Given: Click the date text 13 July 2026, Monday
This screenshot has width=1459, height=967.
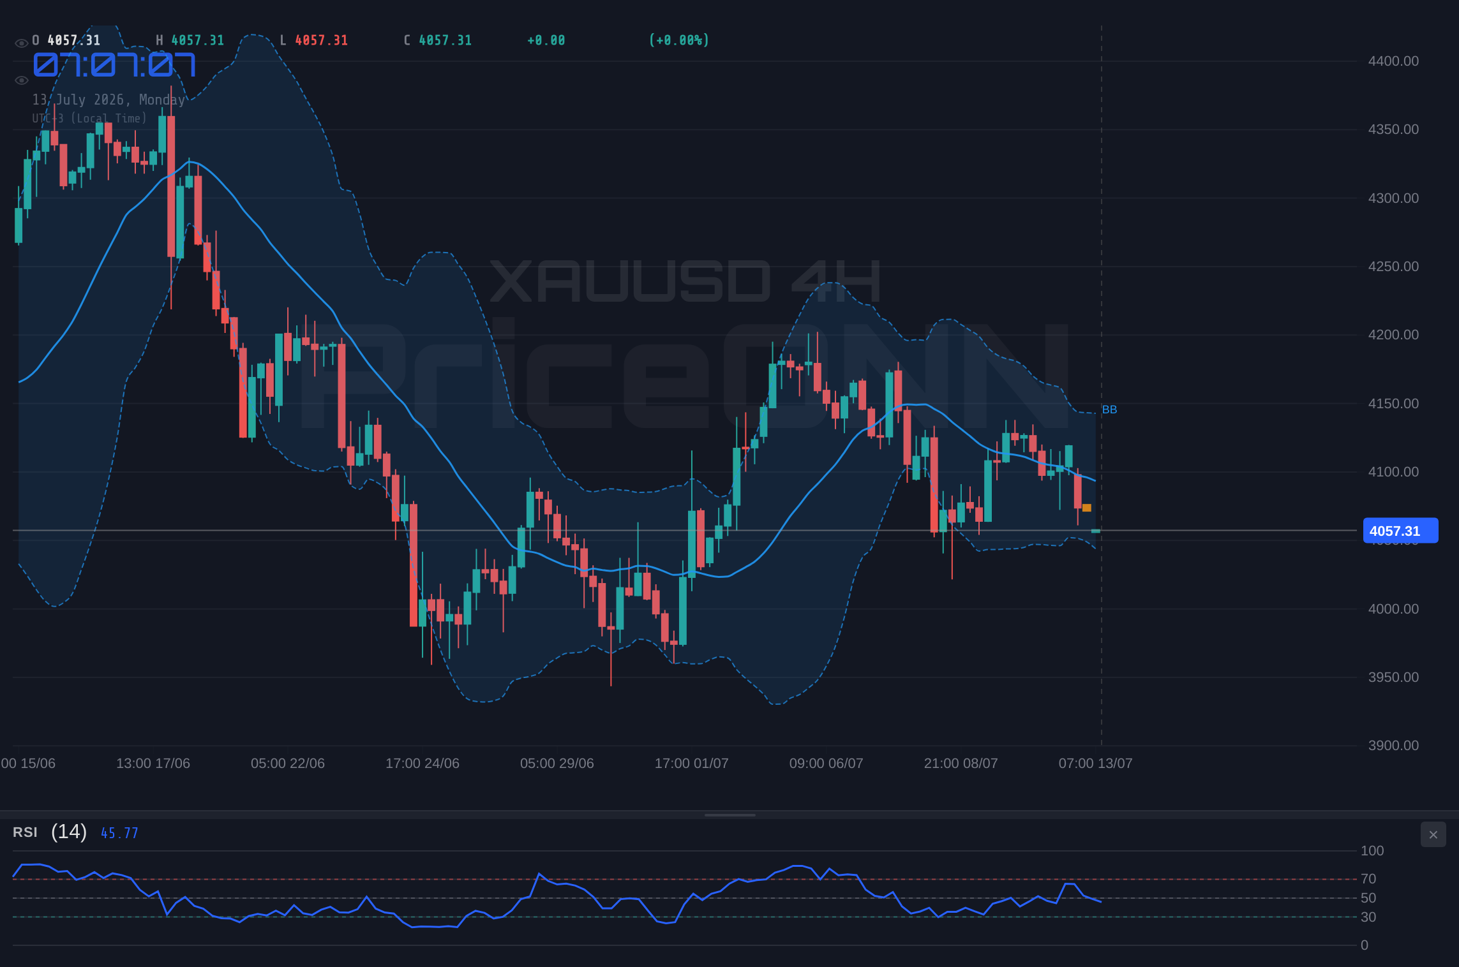Looking at the screenshot, I should [x=108, y=100].
